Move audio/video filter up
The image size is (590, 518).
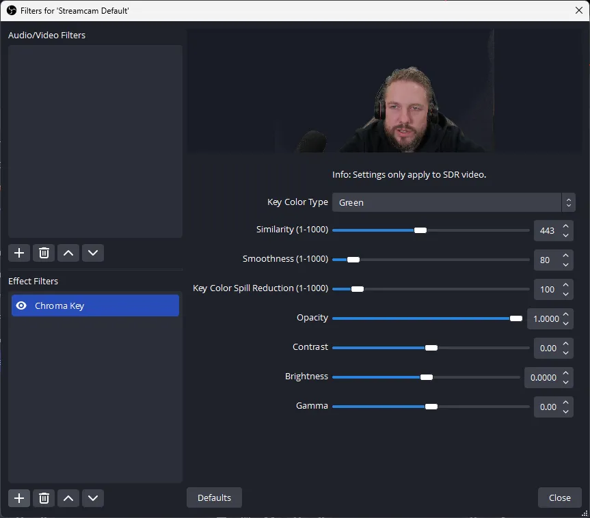coord(68,253)
